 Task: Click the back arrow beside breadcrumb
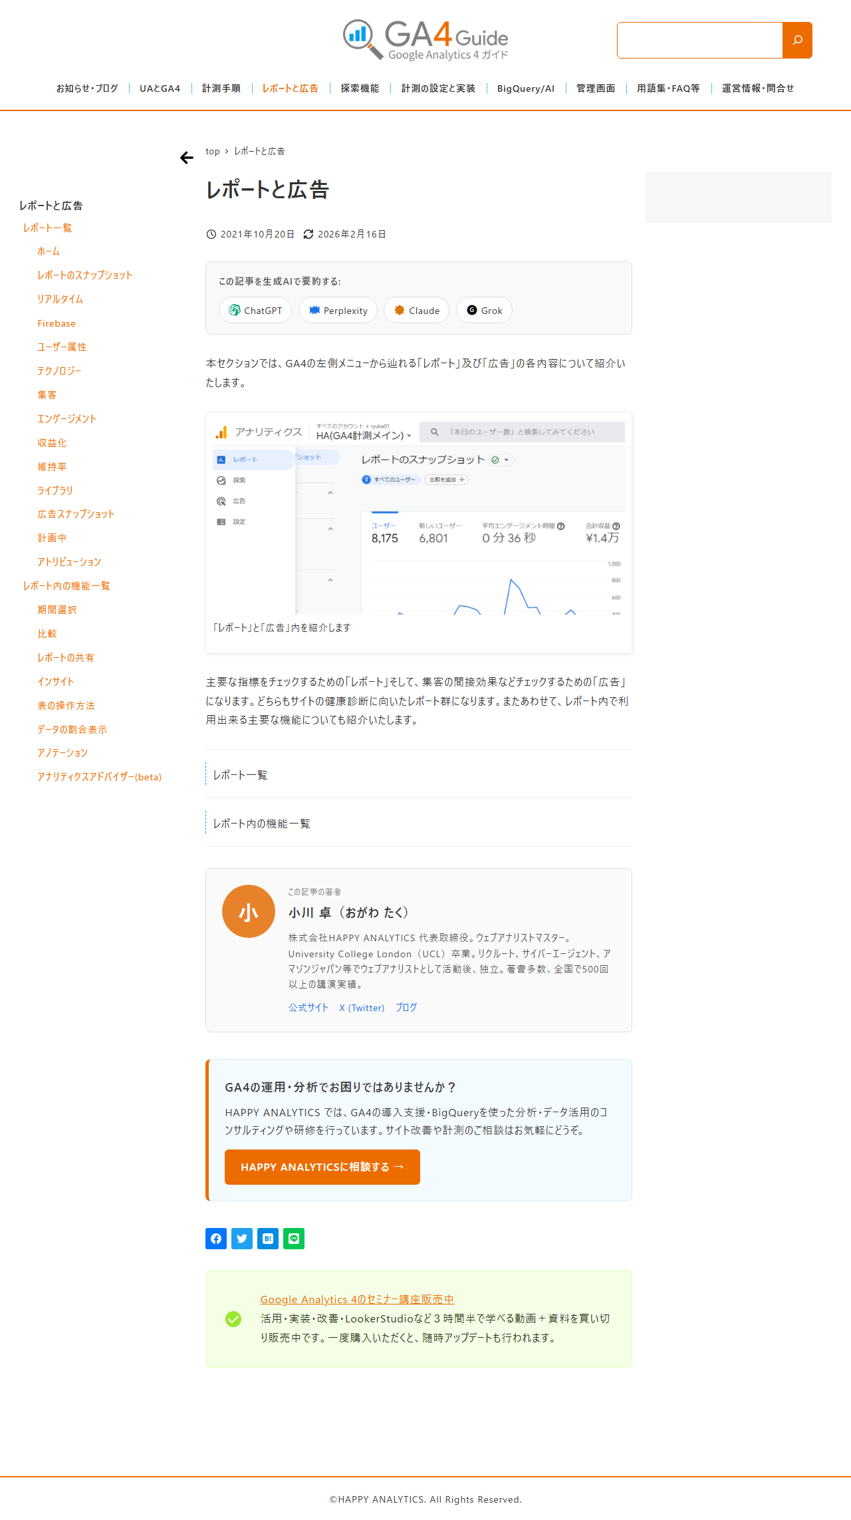tap(187, 158)
